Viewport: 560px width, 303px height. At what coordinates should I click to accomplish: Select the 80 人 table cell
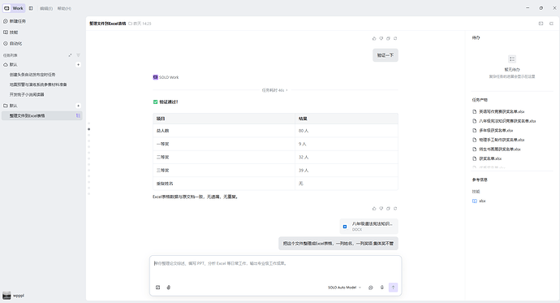[x=347, y=131]
